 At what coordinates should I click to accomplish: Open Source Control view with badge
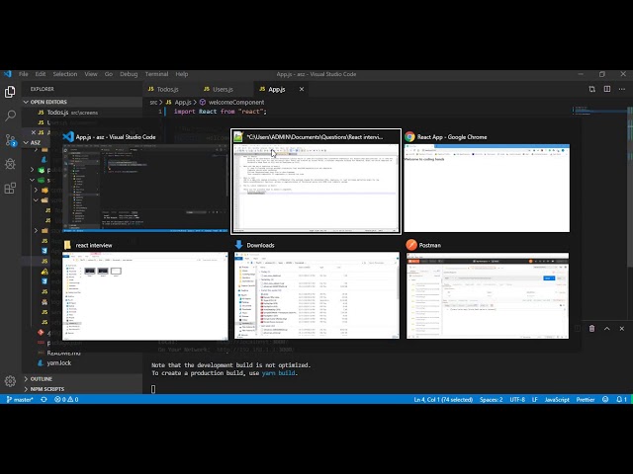[x=10, y=140]
